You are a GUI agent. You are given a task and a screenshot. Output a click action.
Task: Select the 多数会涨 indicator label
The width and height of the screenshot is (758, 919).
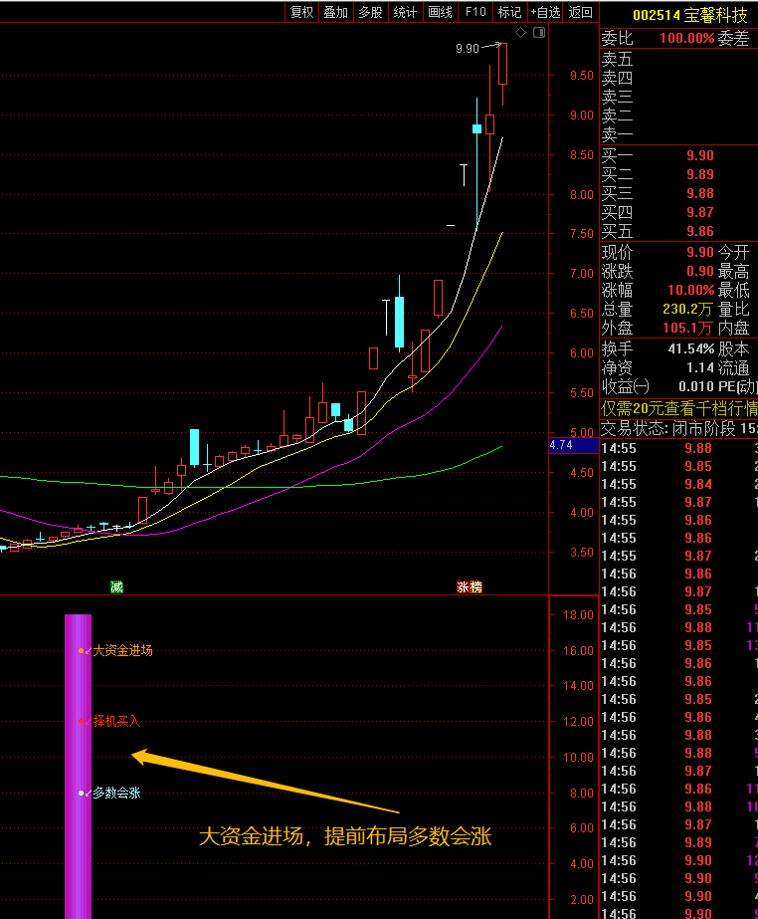click(x=116, y=793)
